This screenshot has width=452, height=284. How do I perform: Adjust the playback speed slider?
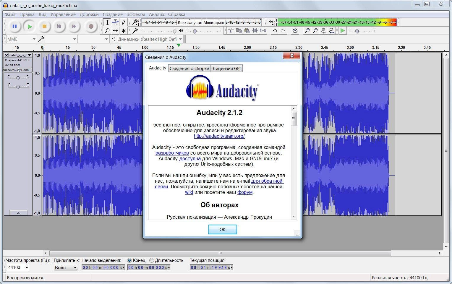[362, 30]
